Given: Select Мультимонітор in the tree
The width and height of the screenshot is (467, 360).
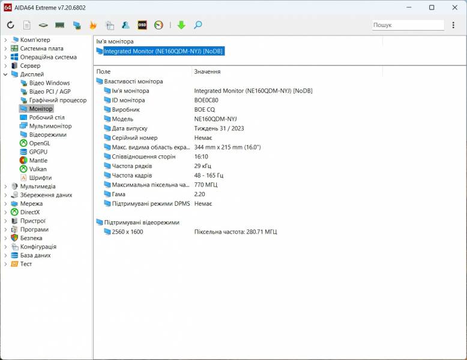Looking at the screenshot, I should (50, 126).
